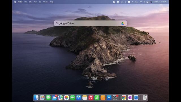Open the Go menu
Viewport: 181px width, 102px height.
coord(40,2)
